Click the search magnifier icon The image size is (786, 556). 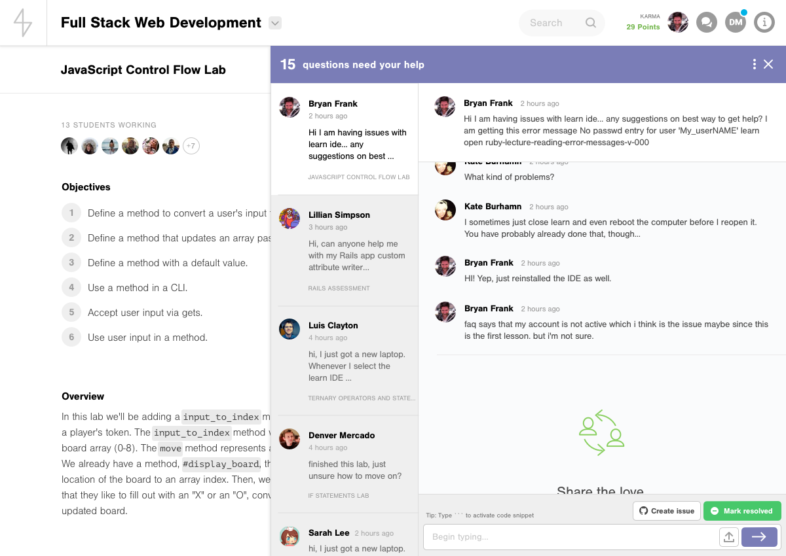(x=591, y=23)
